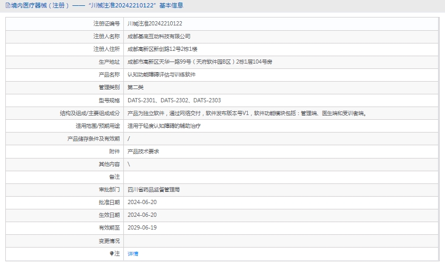Click the attachment value 产品技术要求
This screenshot has height=264, width=445.
tap(143, 152)
